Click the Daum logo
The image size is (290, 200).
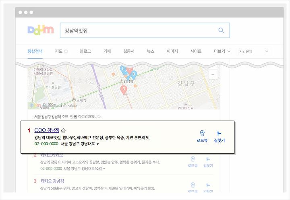pos(41,31)
